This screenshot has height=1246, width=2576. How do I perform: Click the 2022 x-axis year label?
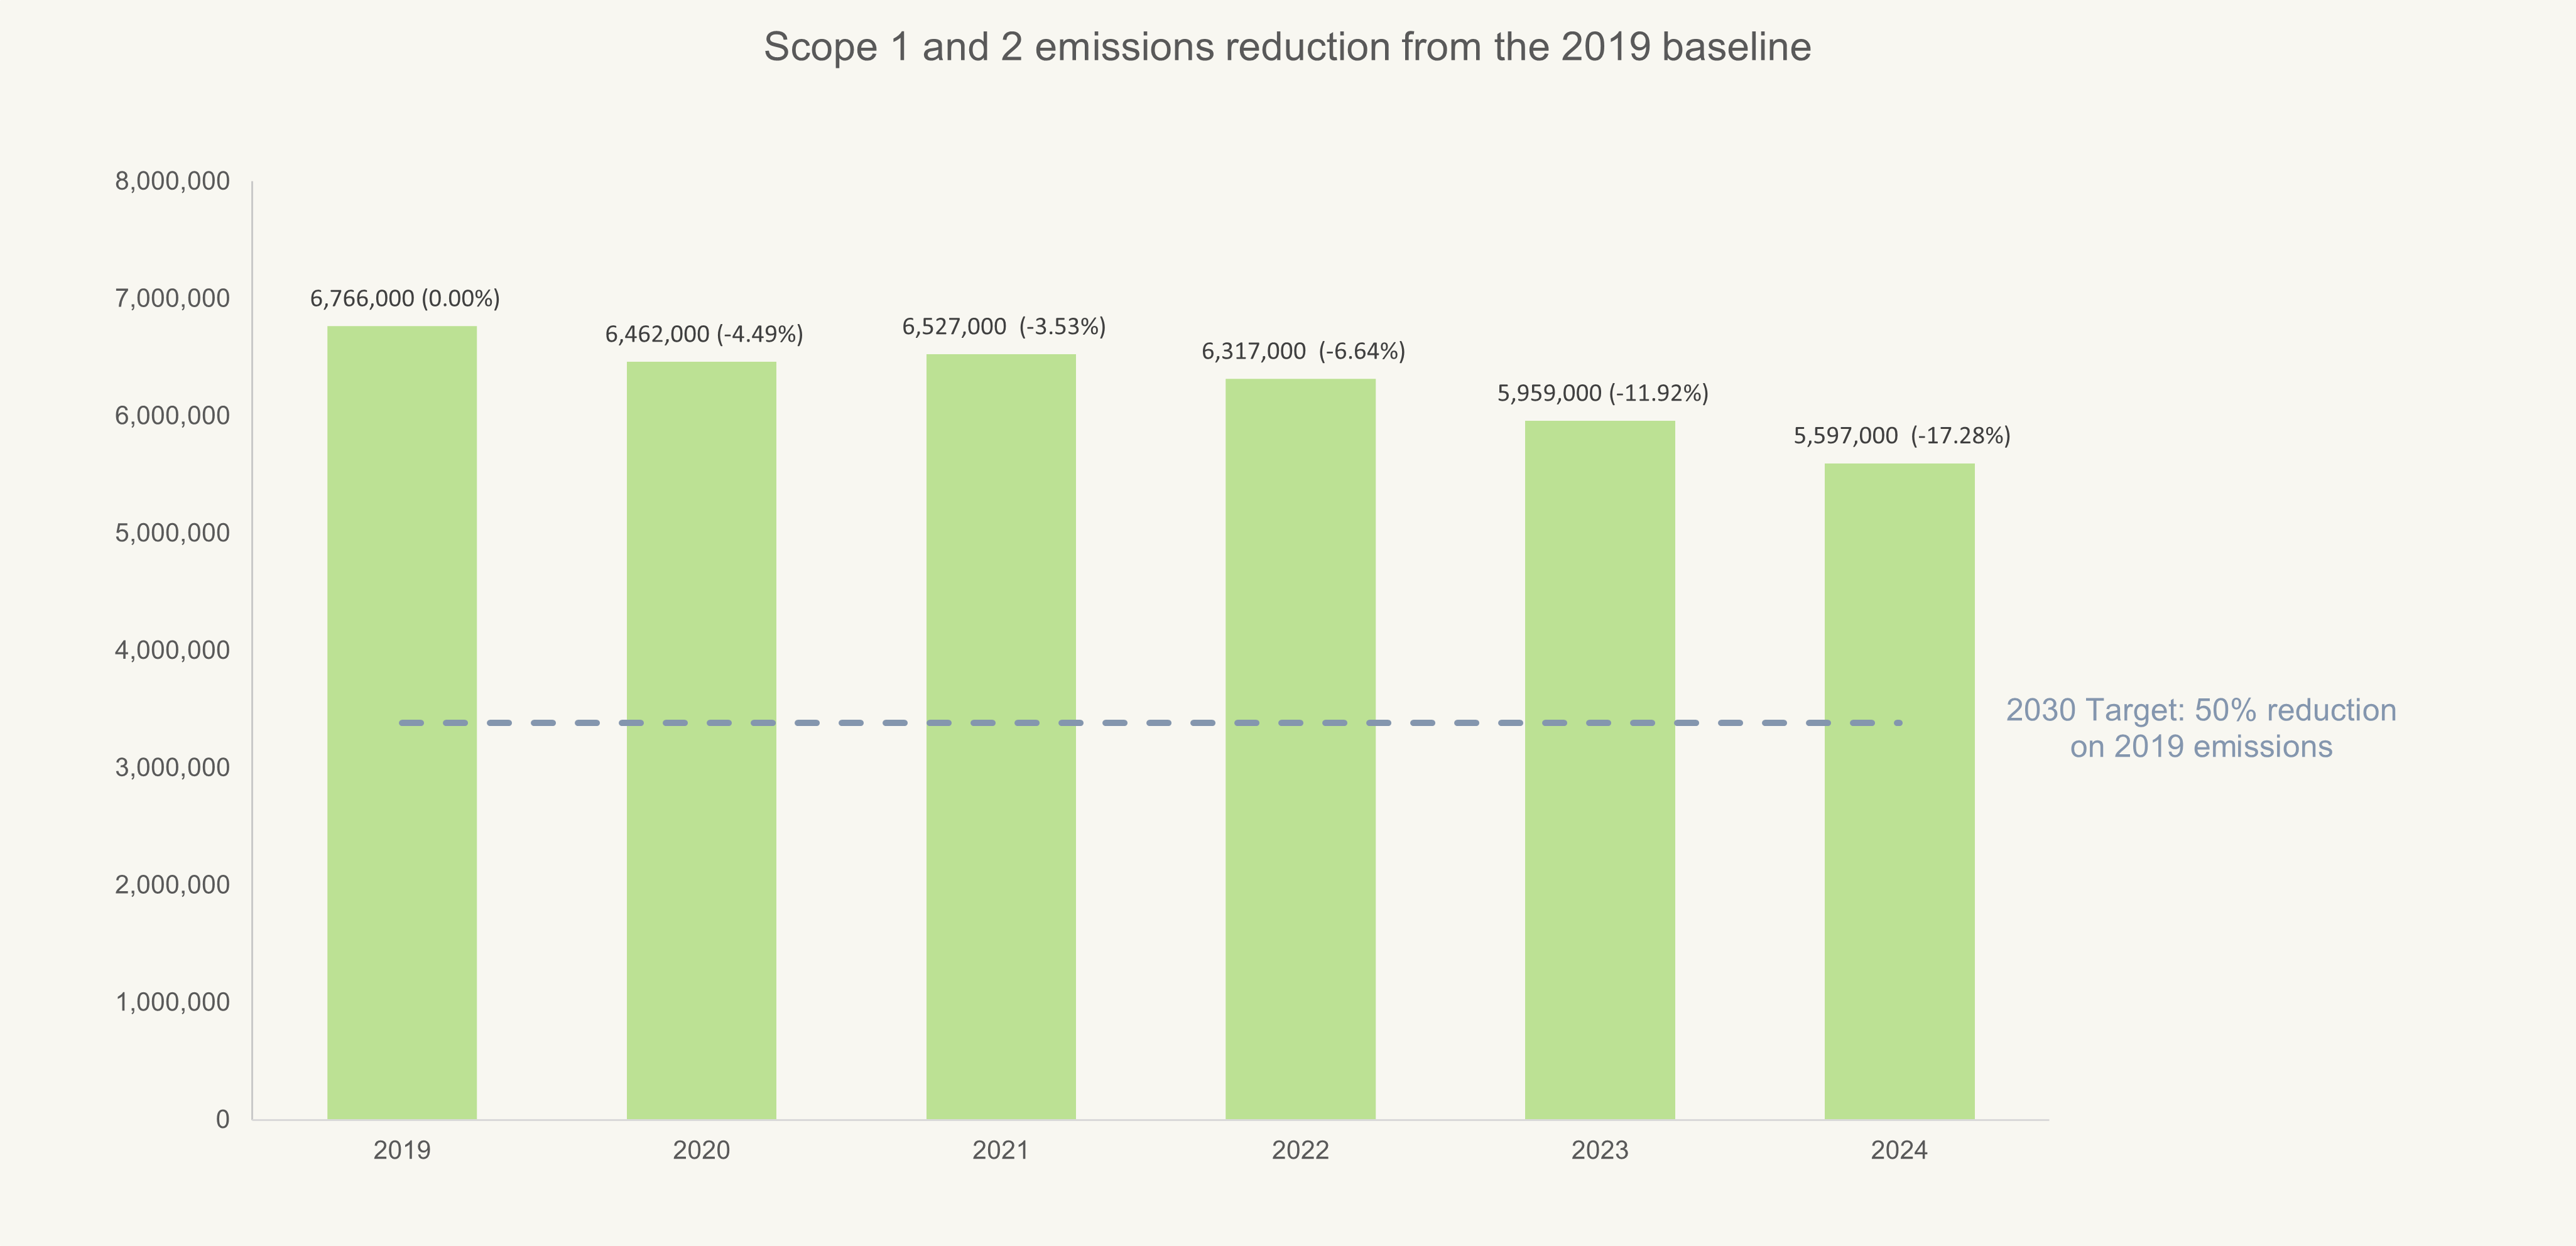tap(1300, 1150)
